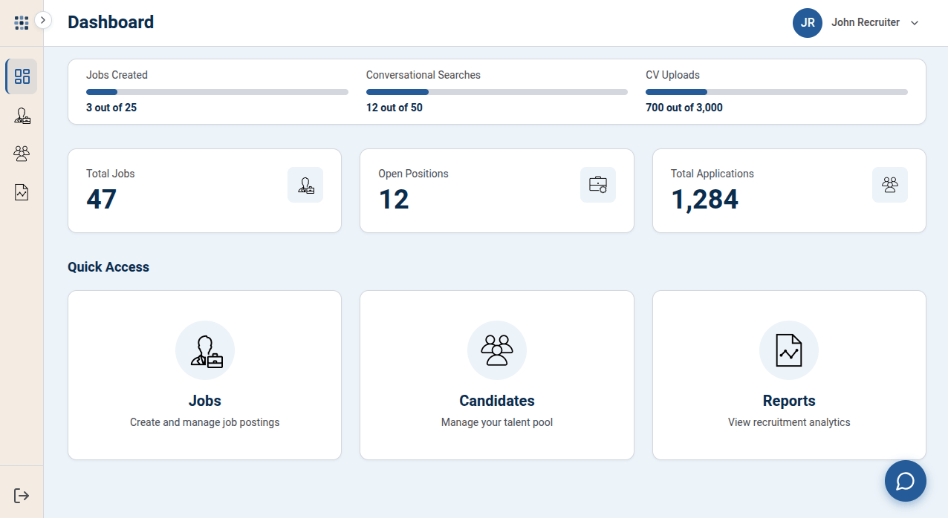Click the Candidates quick access icon

click(x=497, y=350)
